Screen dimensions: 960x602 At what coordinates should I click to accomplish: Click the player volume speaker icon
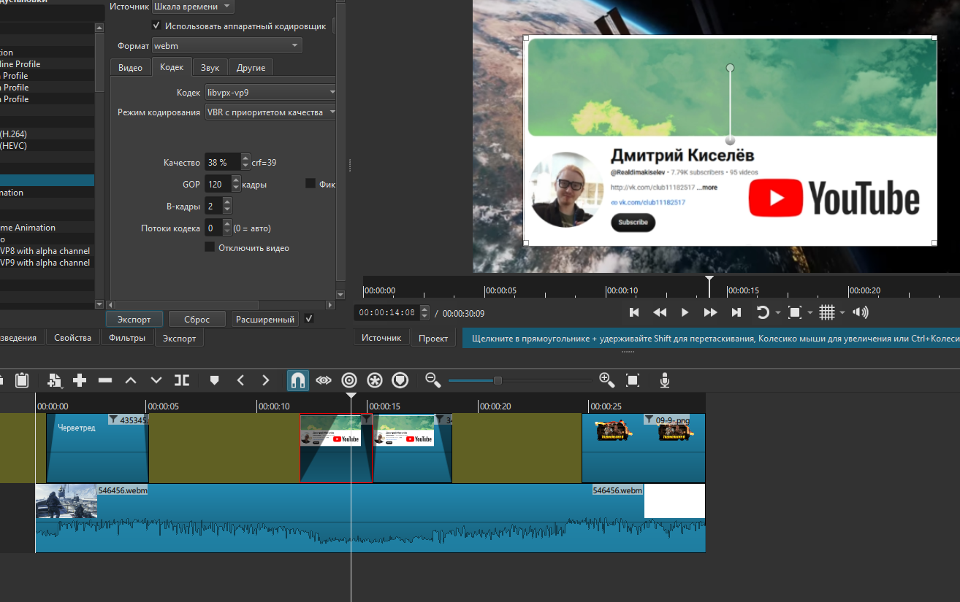(x=861, y=312)
